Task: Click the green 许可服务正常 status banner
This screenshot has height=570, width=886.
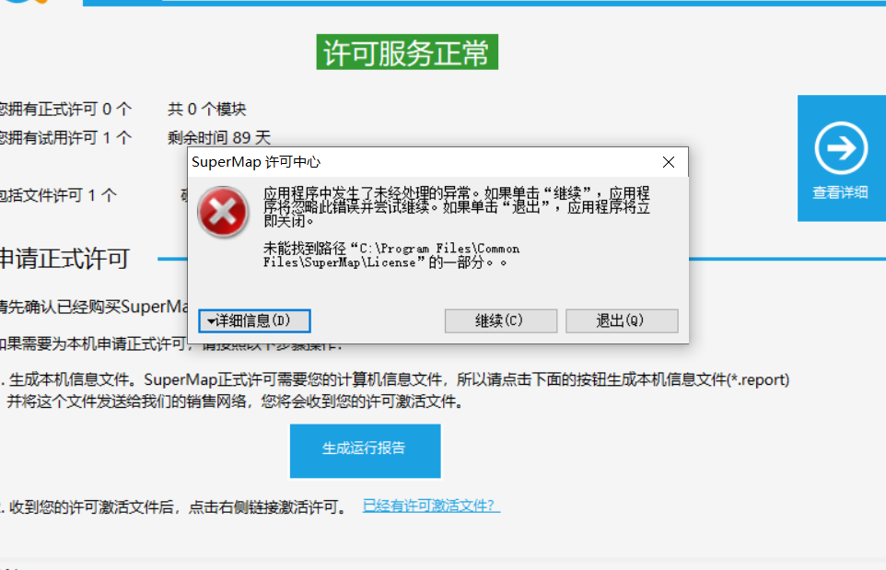Action: (x=407, y=52)
